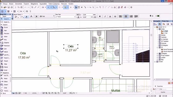Select the Pencere (window) tool
This screenshot has height=97, width=173.
pyautogui.click(x=5, y=33)
